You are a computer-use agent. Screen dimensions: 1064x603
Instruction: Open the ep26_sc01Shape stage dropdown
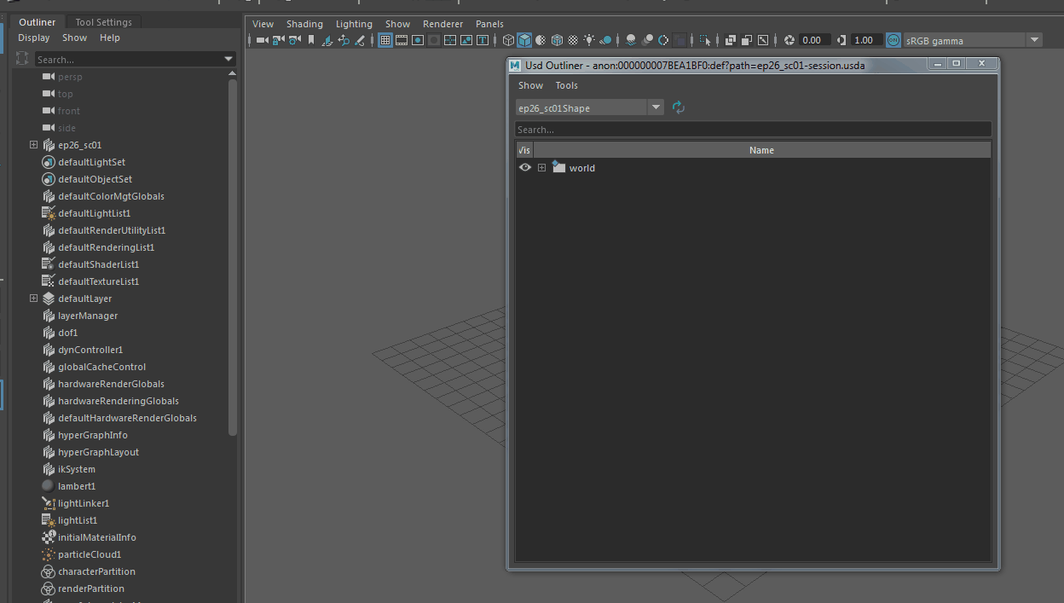pyautogui.click(x=656, y=107)
